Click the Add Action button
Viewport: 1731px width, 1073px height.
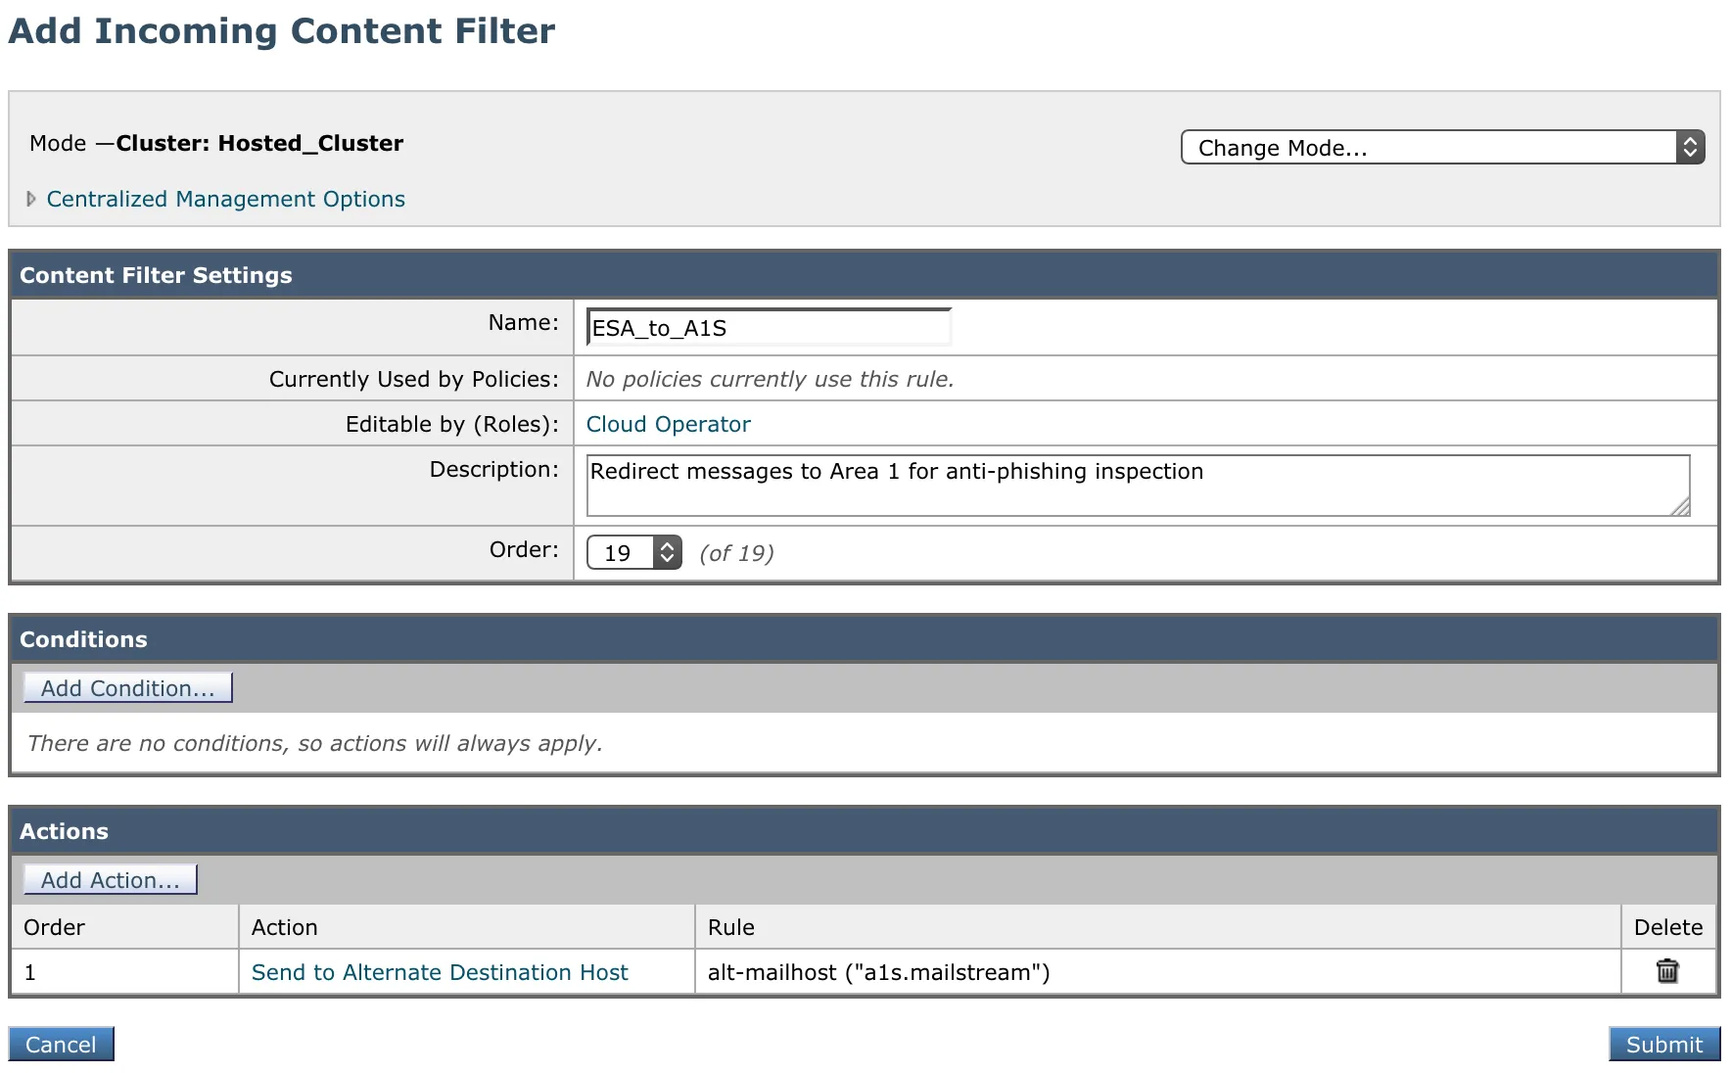point(109,879)
